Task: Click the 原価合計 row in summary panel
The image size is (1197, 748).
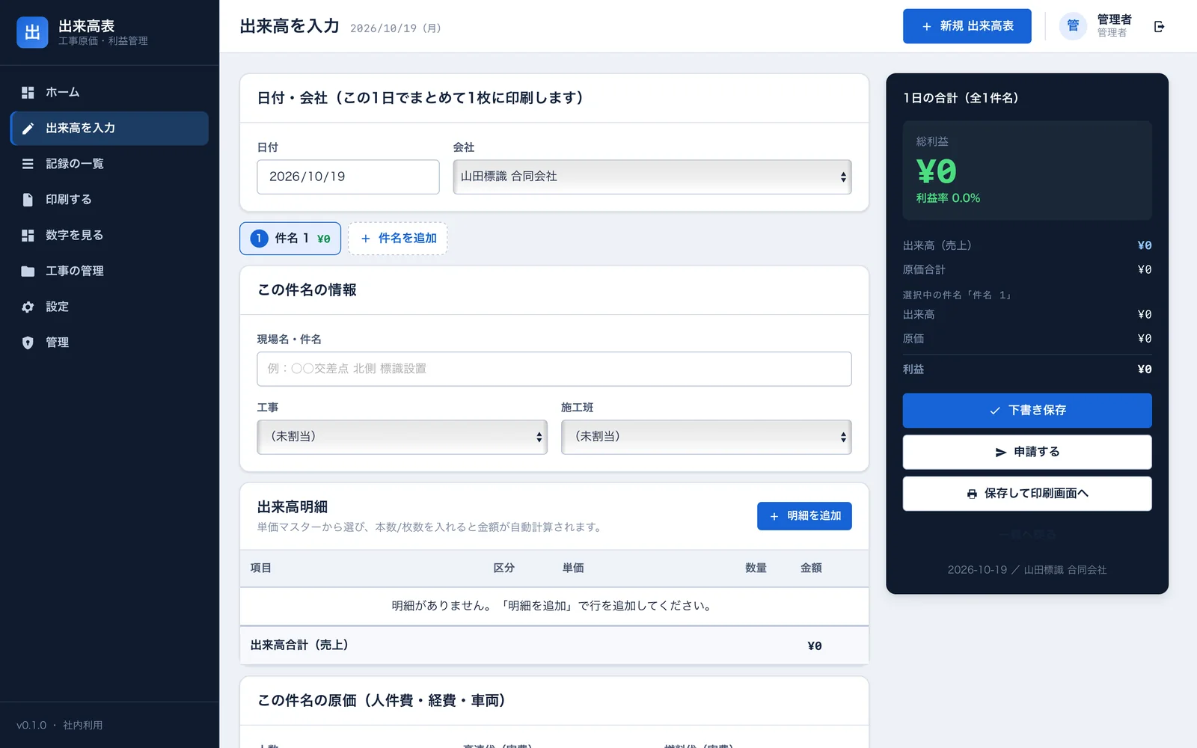Action: tap(1027, 270)
